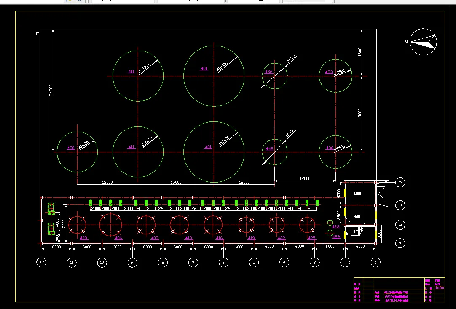This screenshot has height=309, width=456.
Task: Click the 7600 dimension text
Action: pyautogui.click(x=64, y=224)
